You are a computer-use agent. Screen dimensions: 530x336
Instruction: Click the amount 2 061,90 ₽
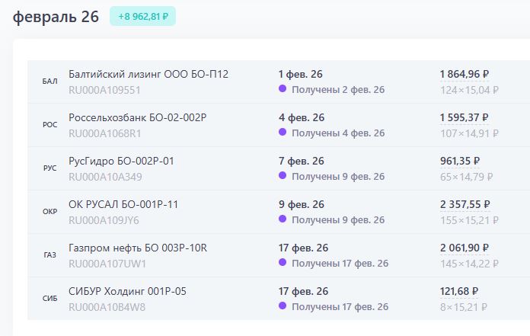[465, 248]
